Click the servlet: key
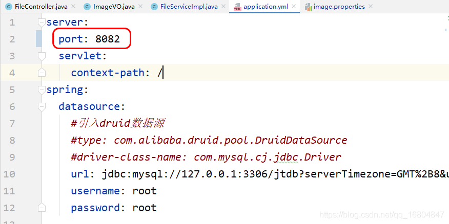This screenshot has width=449, height=224. pyautogui.click(x=83, y=56)
